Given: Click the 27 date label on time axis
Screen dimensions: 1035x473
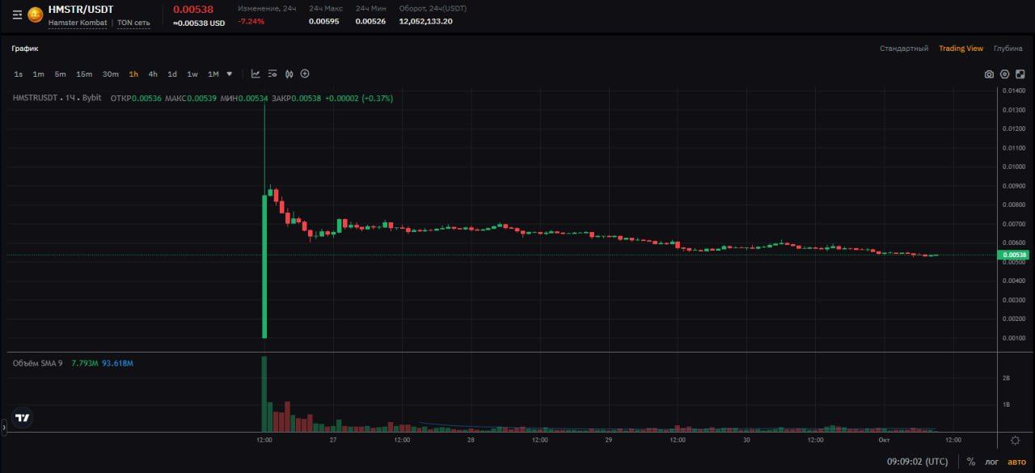Looking at the screenshot, I should click(333, 440).
